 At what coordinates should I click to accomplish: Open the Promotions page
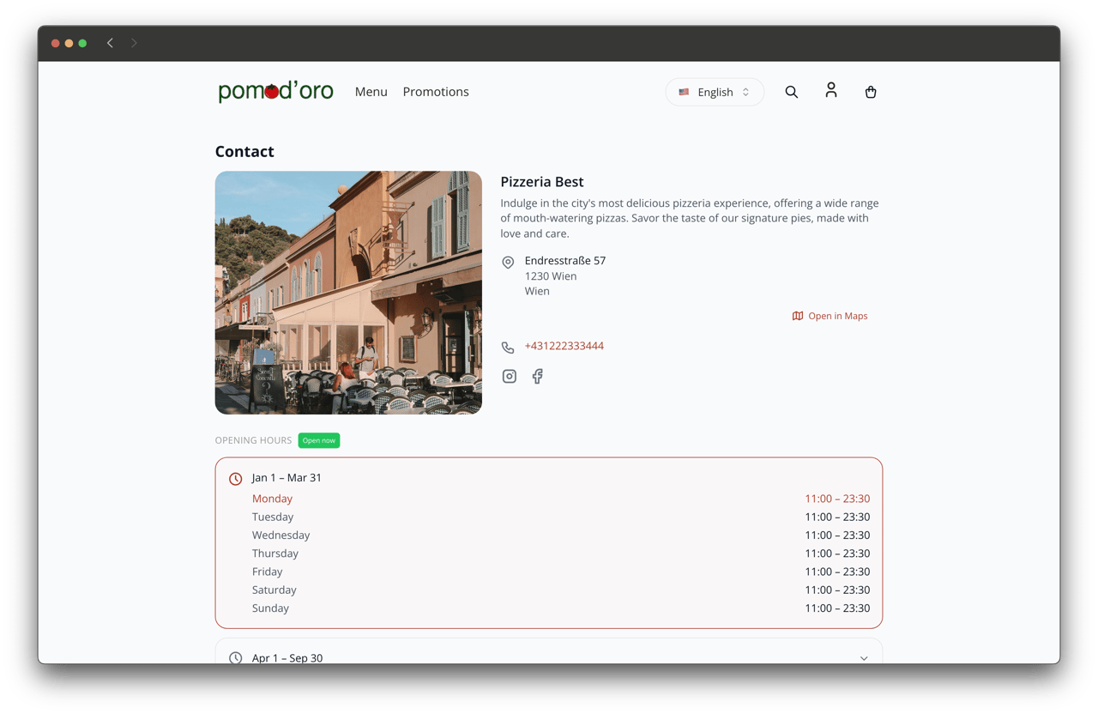[436, 92]
